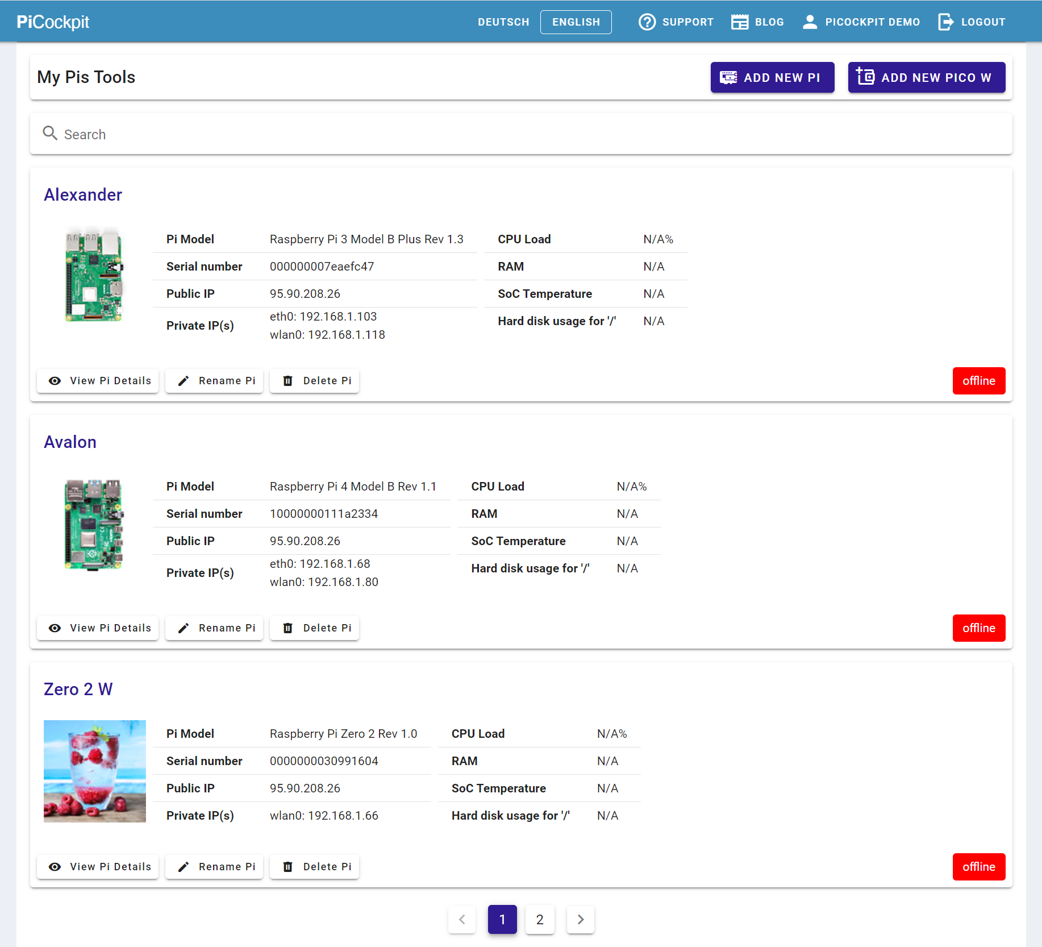Screen dimensions: 1042x947
Task: Click the pencil icon to rename Alexander
Action: tap(184, 381)
